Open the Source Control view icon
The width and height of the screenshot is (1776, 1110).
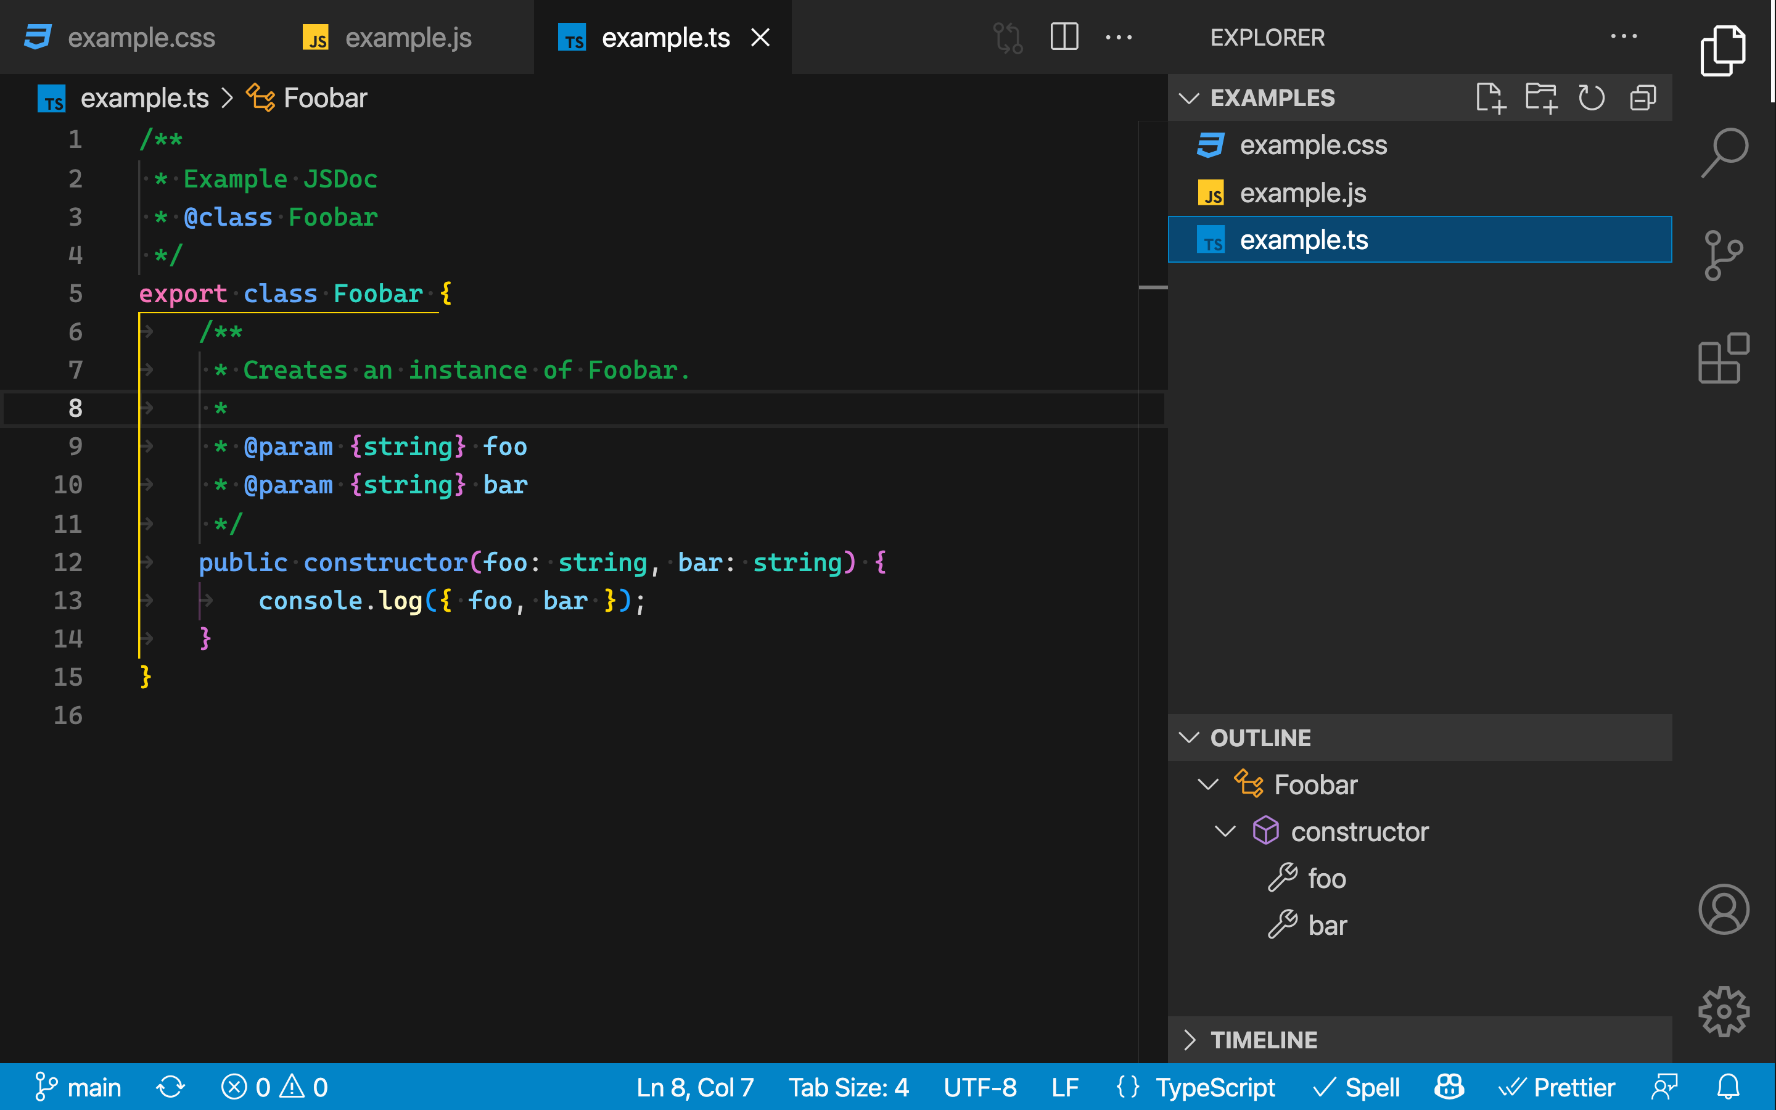[1723, 255]
